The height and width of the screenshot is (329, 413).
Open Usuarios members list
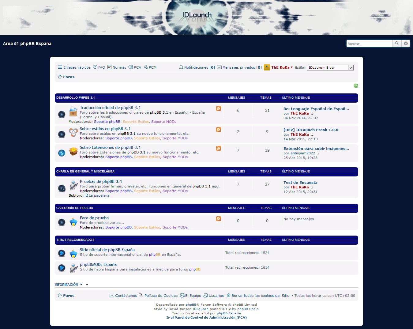point(214,296)
